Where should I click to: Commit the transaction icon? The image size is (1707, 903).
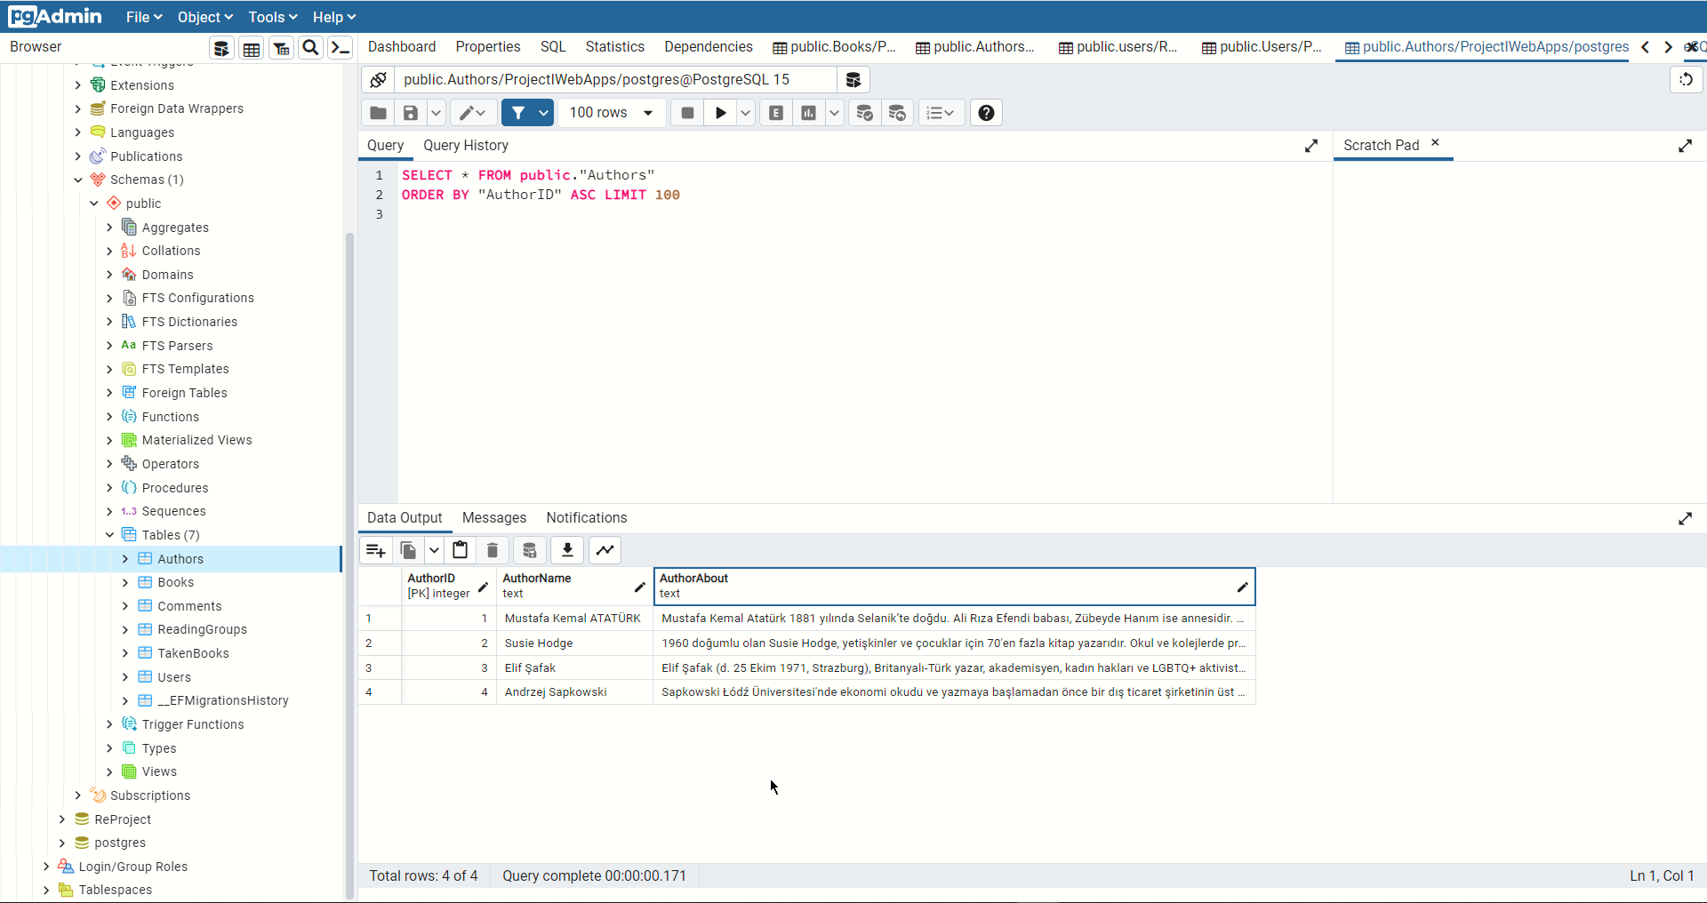click(x=864, y=113)
